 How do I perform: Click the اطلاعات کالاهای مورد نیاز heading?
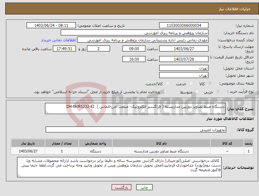tap(230, 119)
